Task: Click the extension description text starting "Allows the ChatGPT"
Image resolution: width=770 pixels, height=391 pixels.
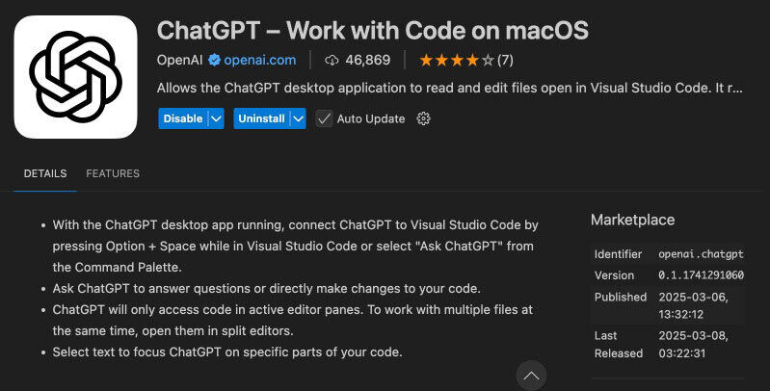Action: 450,89
